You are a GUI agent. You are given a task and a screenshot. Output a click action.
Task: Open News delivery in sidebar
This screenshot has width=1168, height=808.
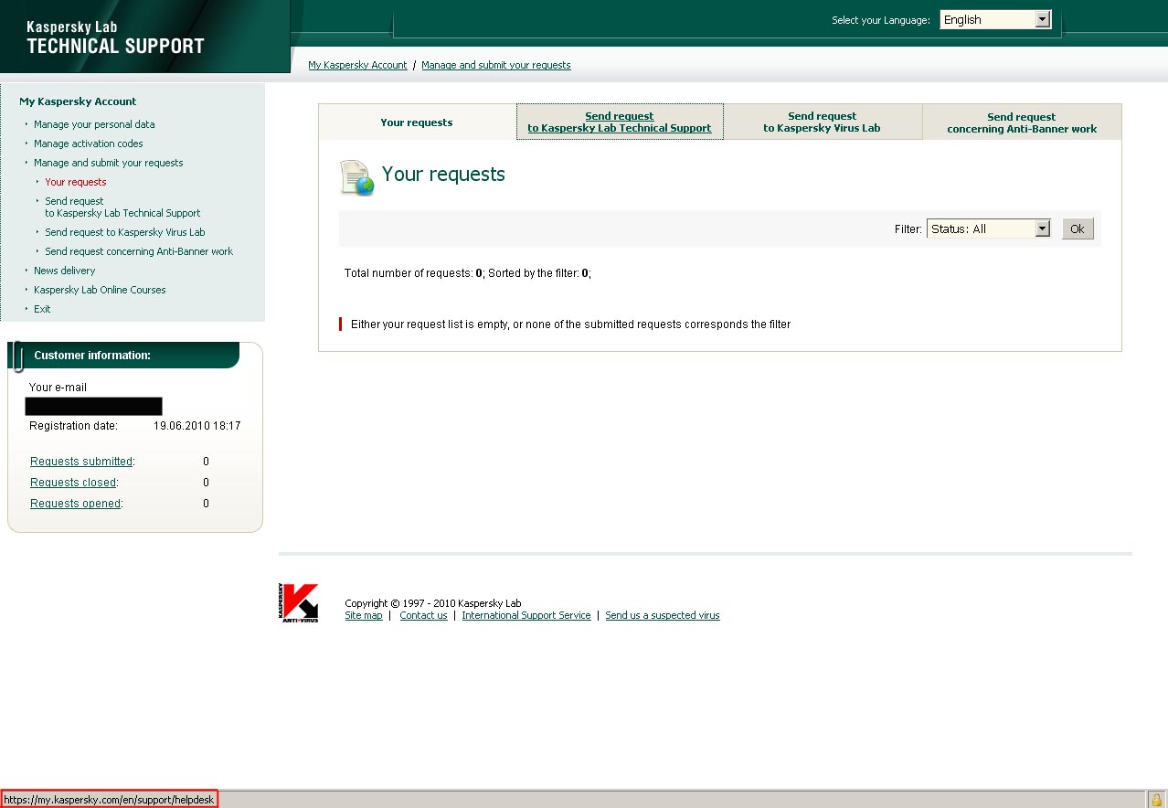click(65, 271)
